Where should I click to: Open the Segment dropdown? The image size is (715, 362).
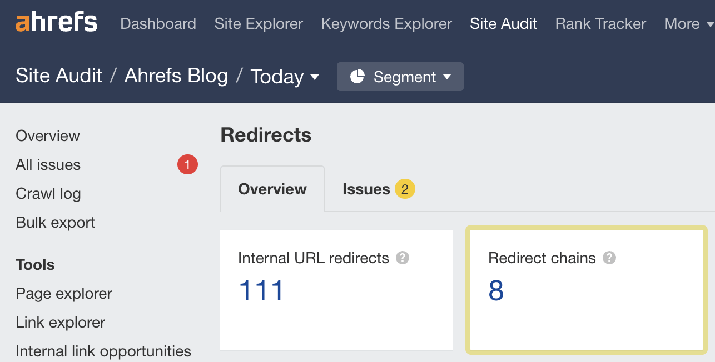tap(400, 77)
